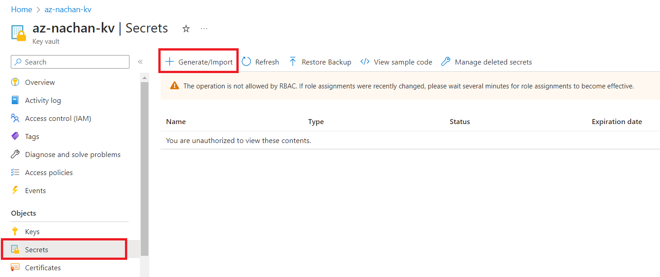The width and height of the screenshot is (660, 277).
Task: Open the Overview page
Action: tap(40, 82)
